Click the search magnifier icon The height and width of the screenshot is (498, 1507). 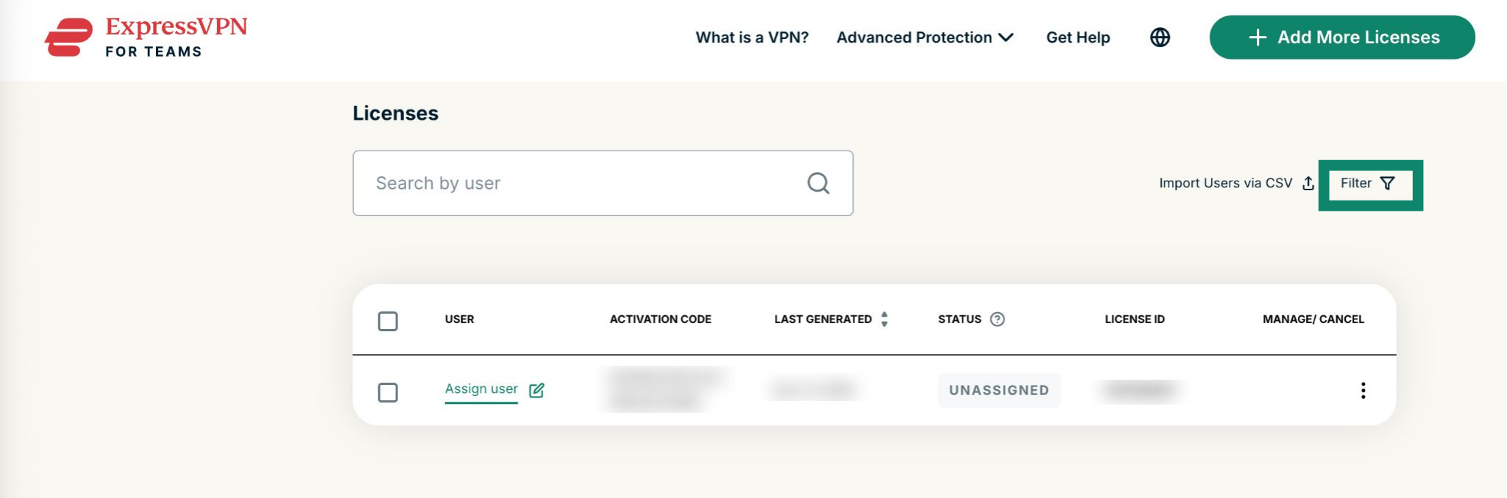(x=818, y=183)
